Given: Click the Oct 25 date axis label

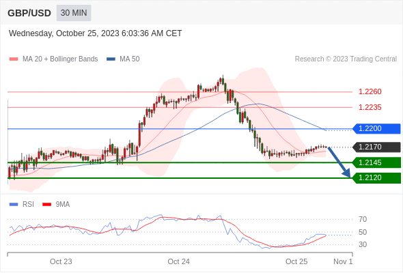Looking at the screenshot, I should coord(296,261).
